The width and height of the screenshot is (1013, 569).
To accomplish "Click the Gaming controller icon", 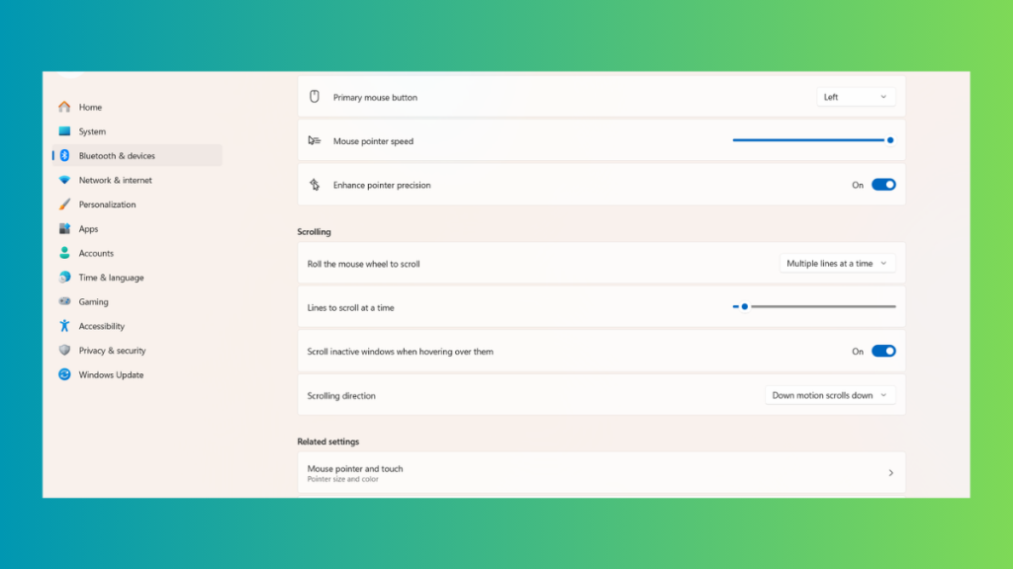I will click(x=64, y=301).
